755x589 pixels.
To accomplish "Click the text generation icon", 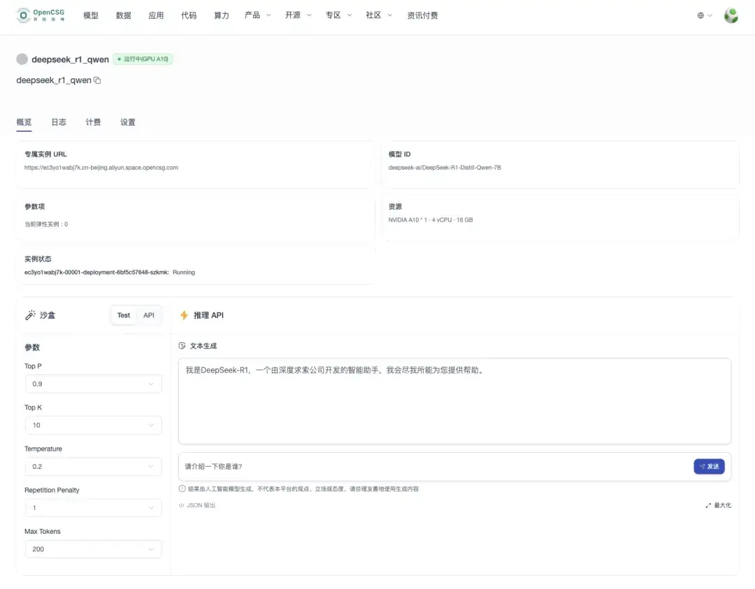I will (182, 346).
